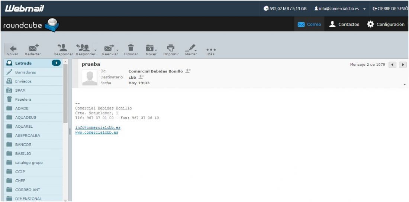409x202 pixels.
Task: Click the prueba subject title
Action: (x=91, y=64)
